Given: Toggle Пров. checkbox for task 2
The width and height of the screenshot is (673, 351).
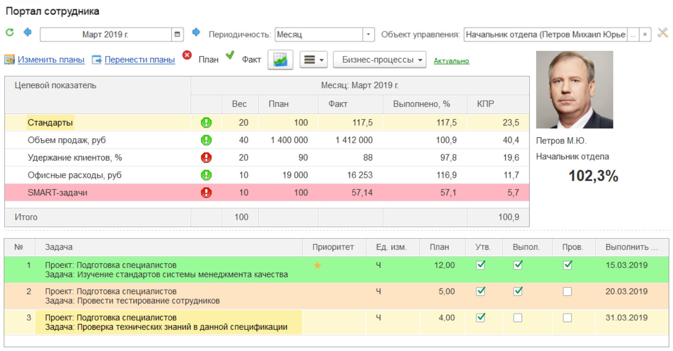Looking at the screenshot, I should [567, 292].
